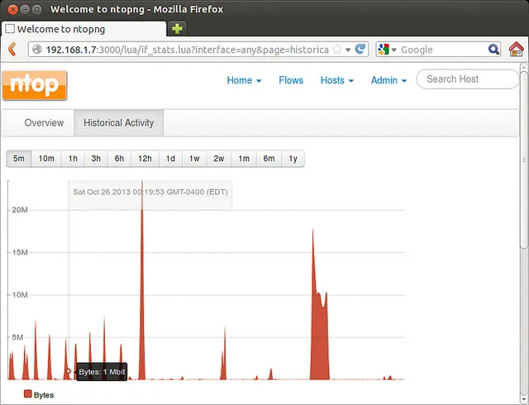Click the Firefox home icon
The image size is (529, 405).
516,50
